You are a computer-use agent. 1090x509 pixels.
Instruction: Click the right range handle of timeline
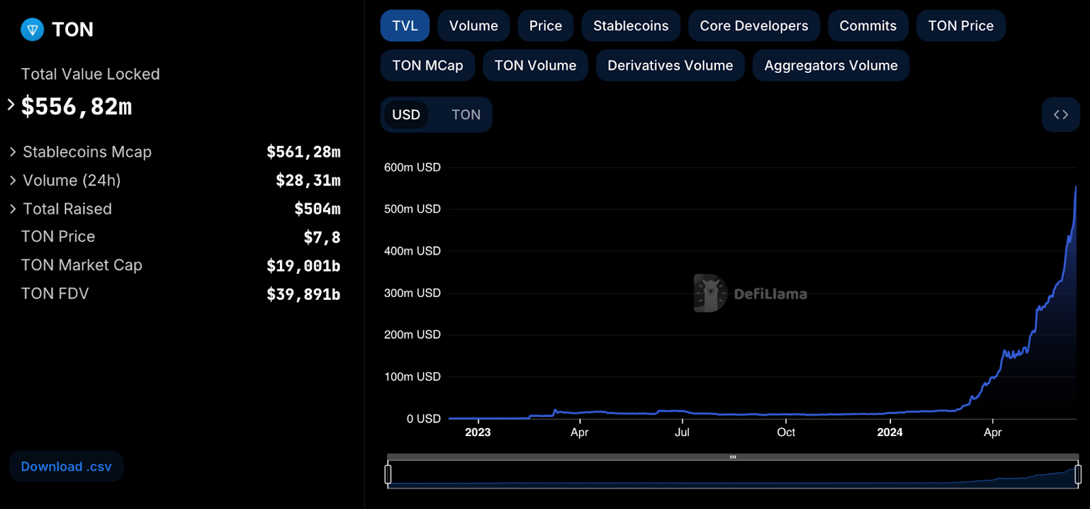1078,474
